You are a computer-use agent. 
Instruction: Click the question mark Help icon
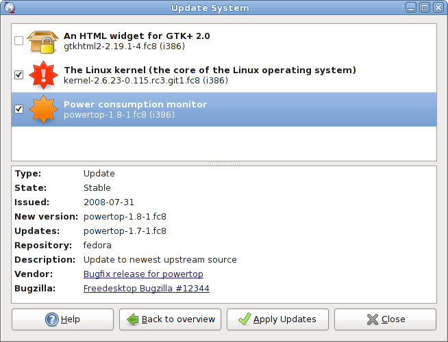[x=51, y=319]
